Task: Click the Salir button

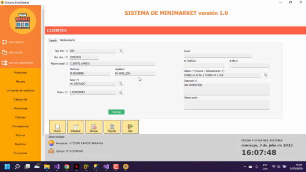Action: 130,127
